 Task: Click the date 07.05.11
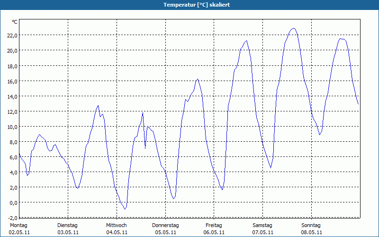click(x=263, y=233)
